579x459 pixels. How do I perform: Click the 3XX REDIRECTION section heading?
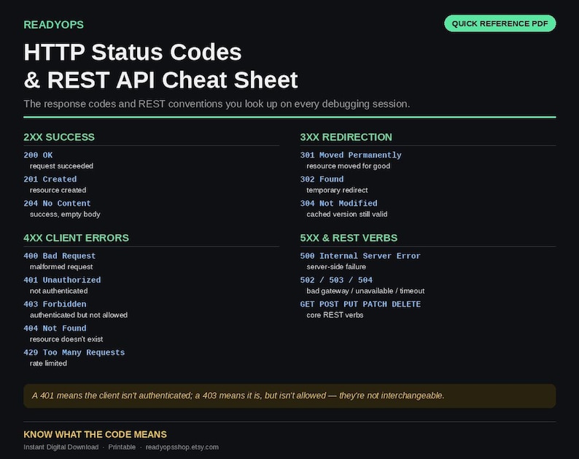point(346,137)
